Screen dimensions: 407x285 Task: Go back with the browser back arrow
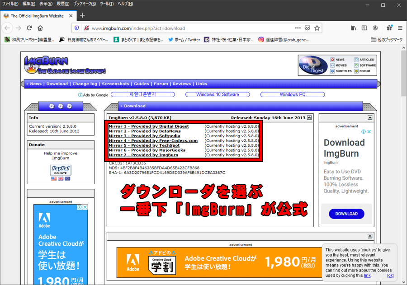[7, 28]
